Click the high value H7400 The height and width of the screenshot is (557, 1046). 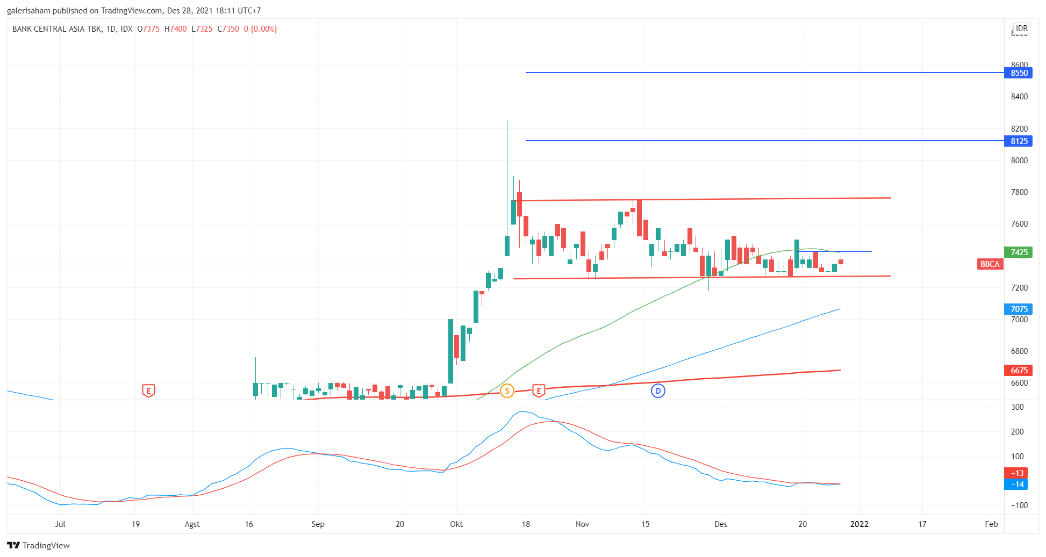pyautogui.click(x=176, y=29)
